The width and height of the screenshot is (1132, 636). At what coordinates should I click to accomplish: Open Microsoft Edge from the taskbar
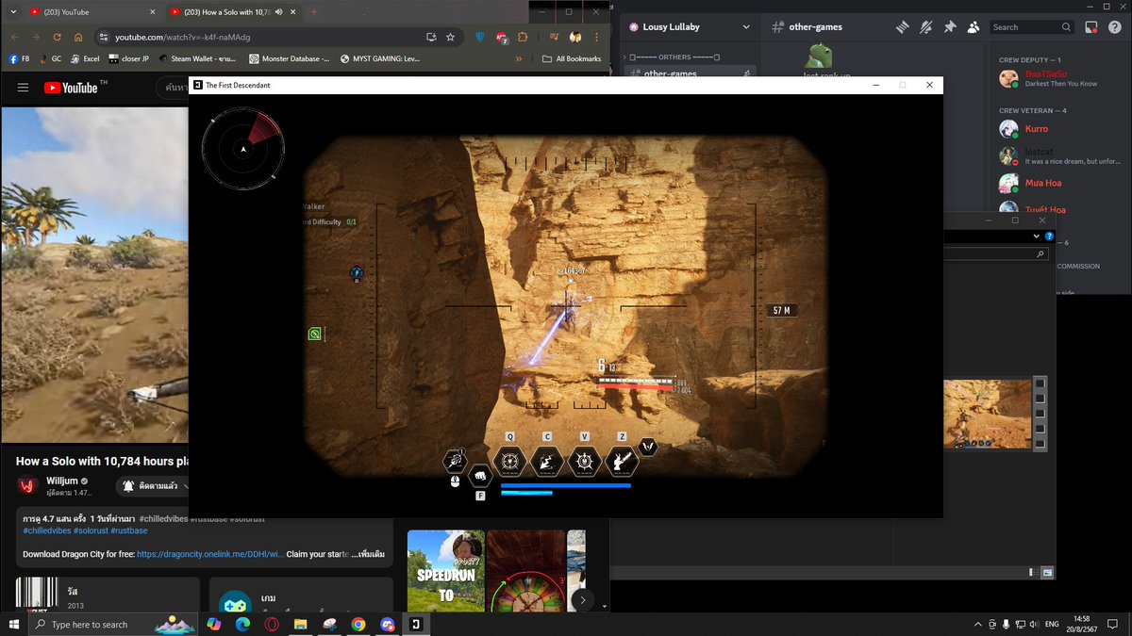(x=241, y=624)
